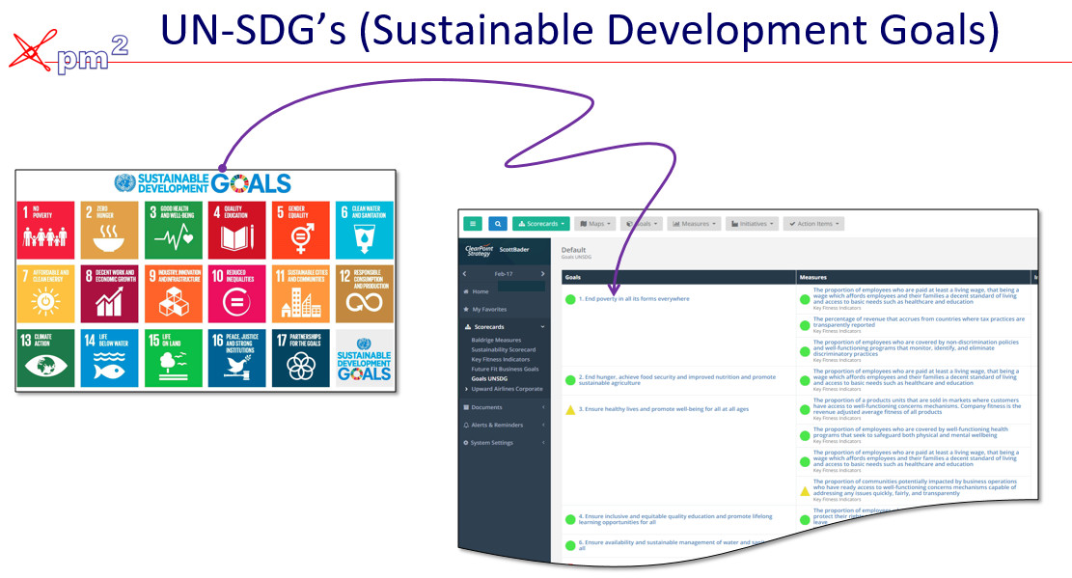
Task: Go to next period after Feb-17
Action: (x=543, y=274)
